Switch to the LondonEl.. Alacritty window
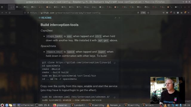Screen dimensions: 191x107 (x=79, y=105)
